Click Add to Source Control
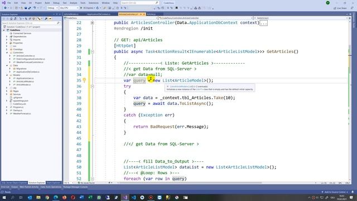Image resolution: width=357 pixels, height=201 pixels. (x=335, y=192)
